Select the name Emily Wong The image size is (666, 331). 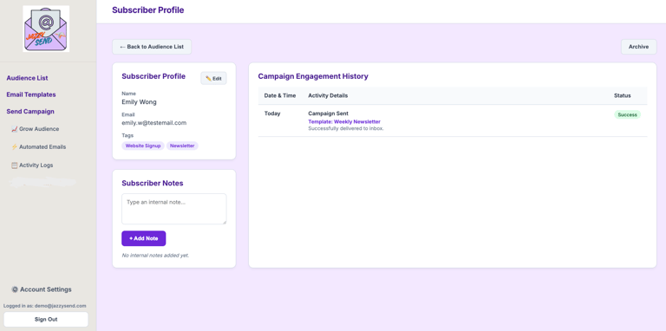point(139,102)
